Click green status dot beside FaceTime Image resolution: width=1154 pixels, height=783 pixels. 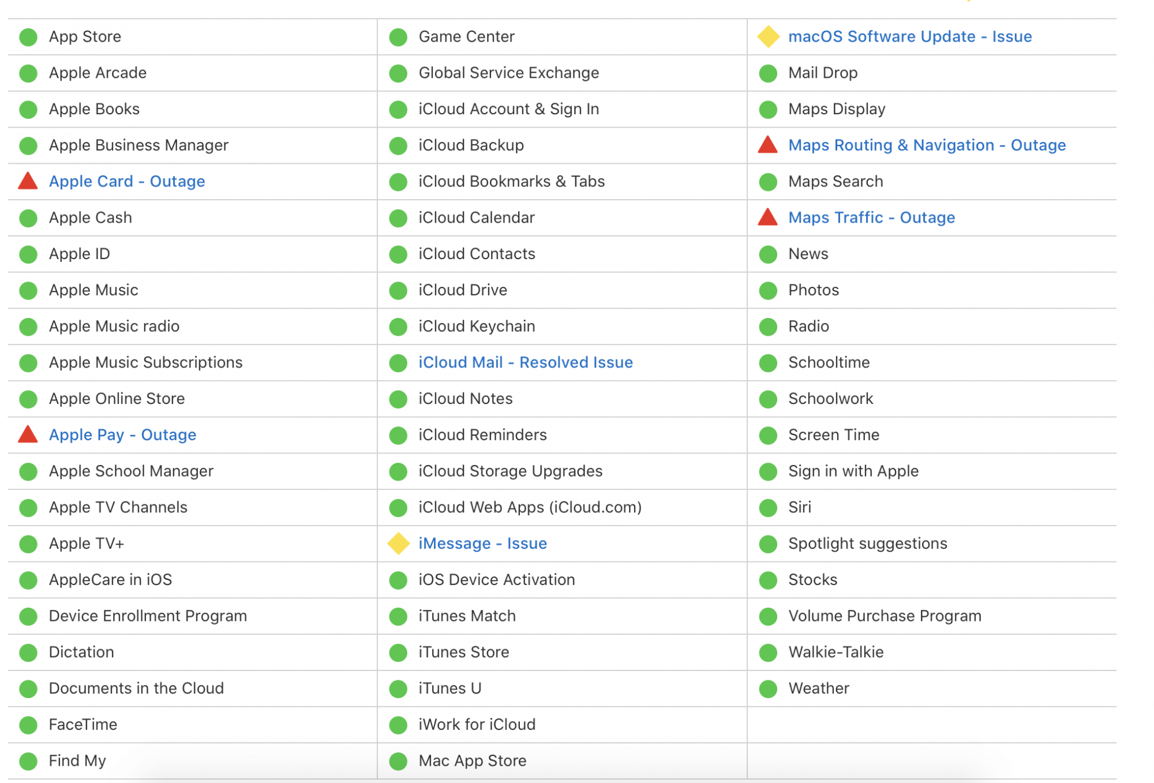point(28,725)
